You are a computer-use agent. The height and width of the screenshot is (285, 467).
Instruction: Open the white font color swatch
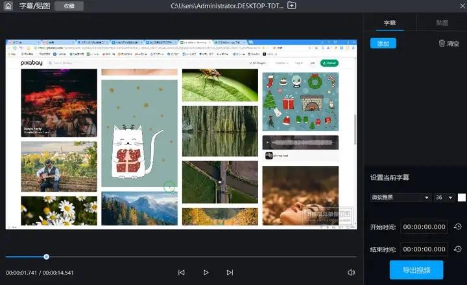tap(462, 198)
